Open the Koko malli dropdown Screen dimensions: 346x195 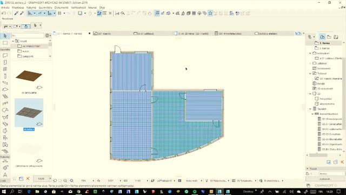(x=201, y=180)
